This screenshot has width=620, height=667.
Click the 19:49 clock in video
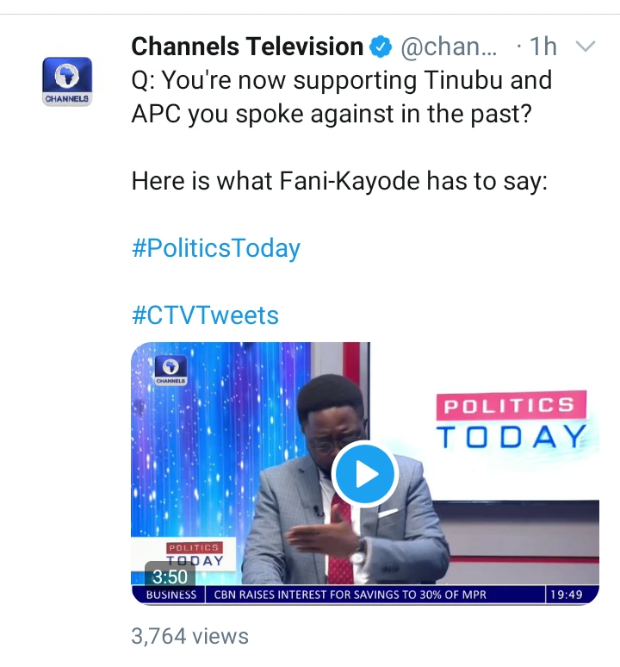point(564,595)
